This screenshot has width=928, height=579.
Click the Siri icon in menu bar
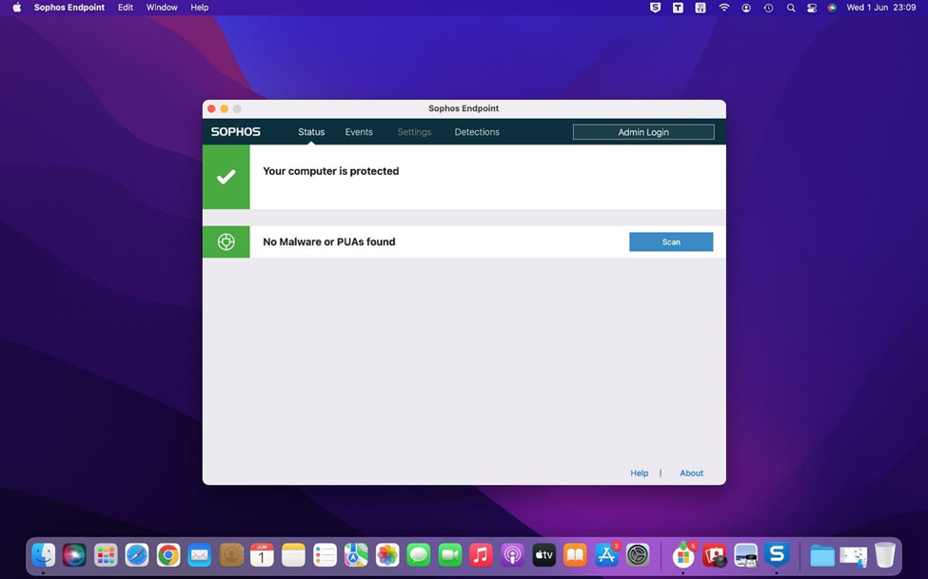832,8
